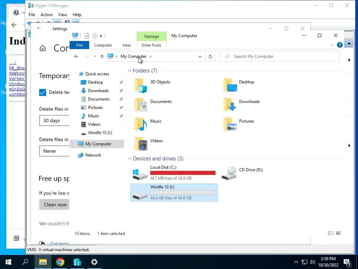The height and width of the screenshot is (269, 358).
Task: Click the My Computer breadcrumb segment
Action: (x=134, y=56)
